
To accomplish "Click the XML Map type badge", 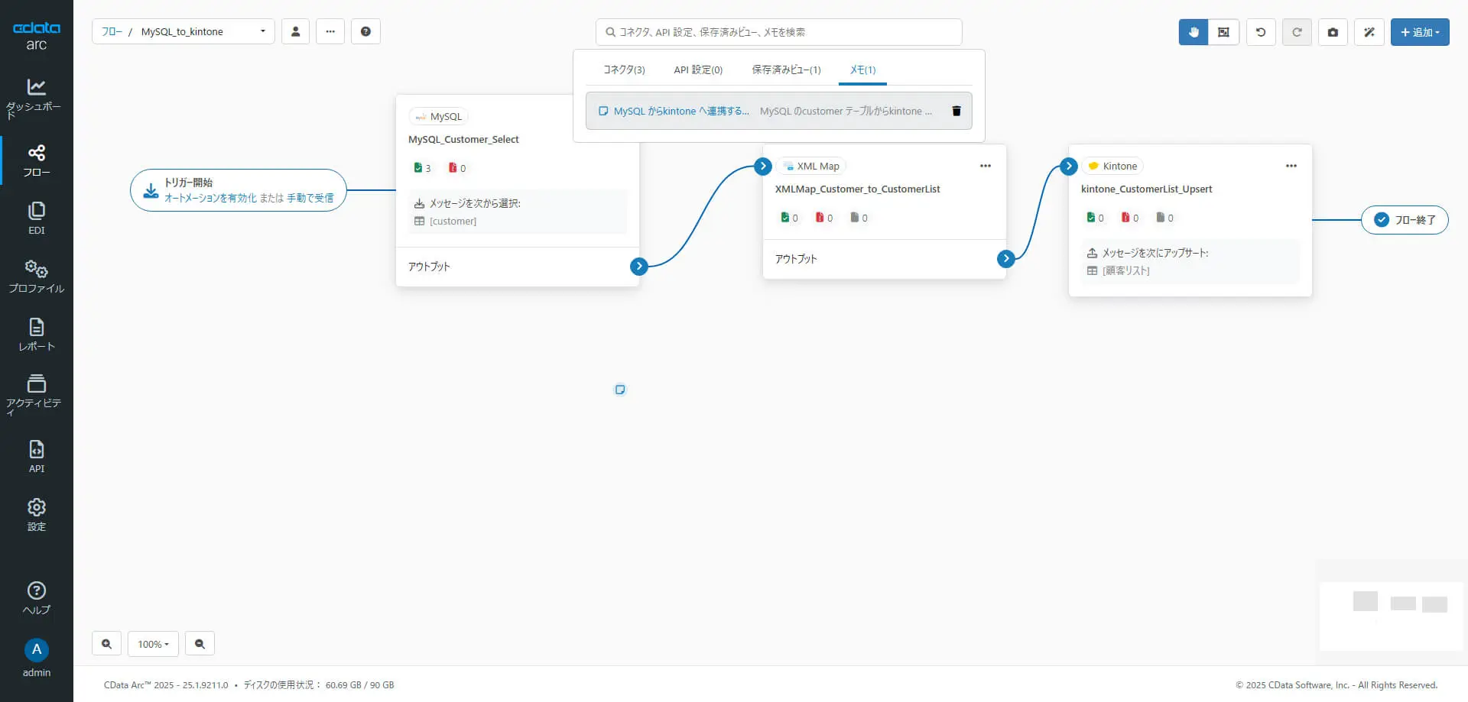I will (x=811, y=166).
